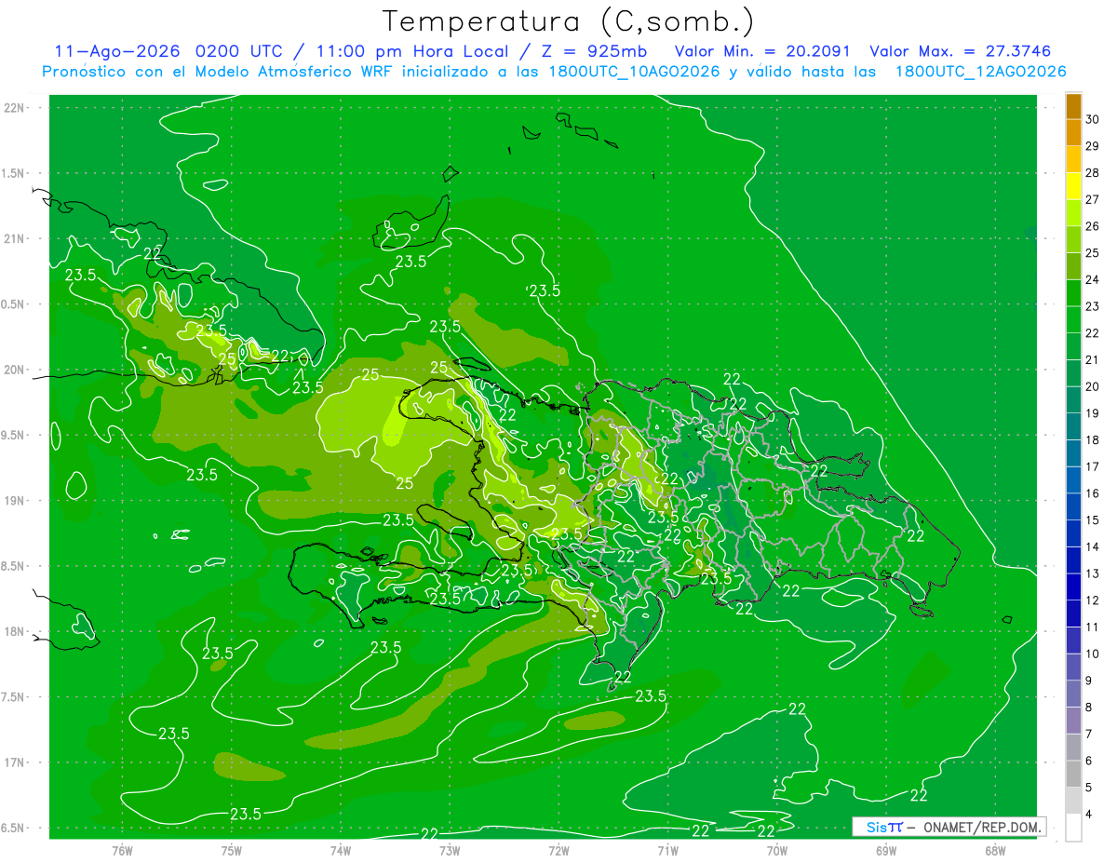Click the colorbar label "20"

(1093, 386)
